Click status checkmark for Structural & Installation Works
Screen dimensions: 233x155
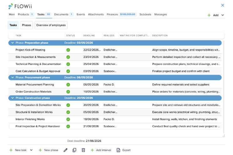(x=68, y=112)
